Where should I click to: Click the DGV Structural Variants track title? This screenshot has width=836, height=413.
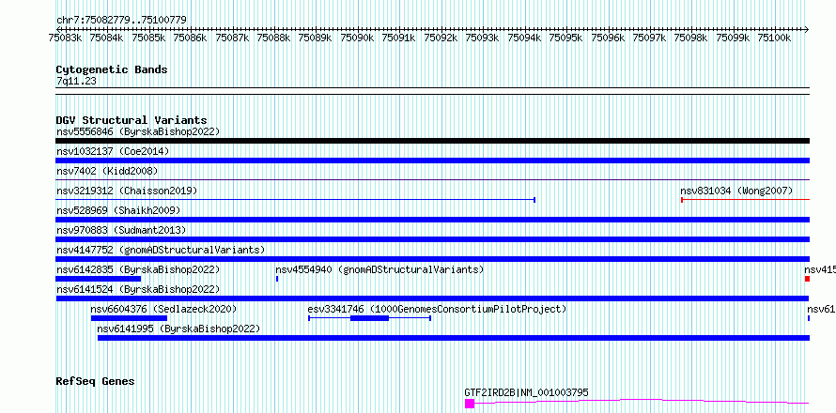pyautogui.click(x=132, y=120)
